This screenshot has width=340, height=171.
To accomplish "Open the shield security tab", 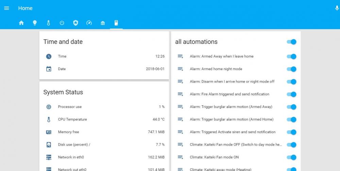I will click(x=75, y=23).
